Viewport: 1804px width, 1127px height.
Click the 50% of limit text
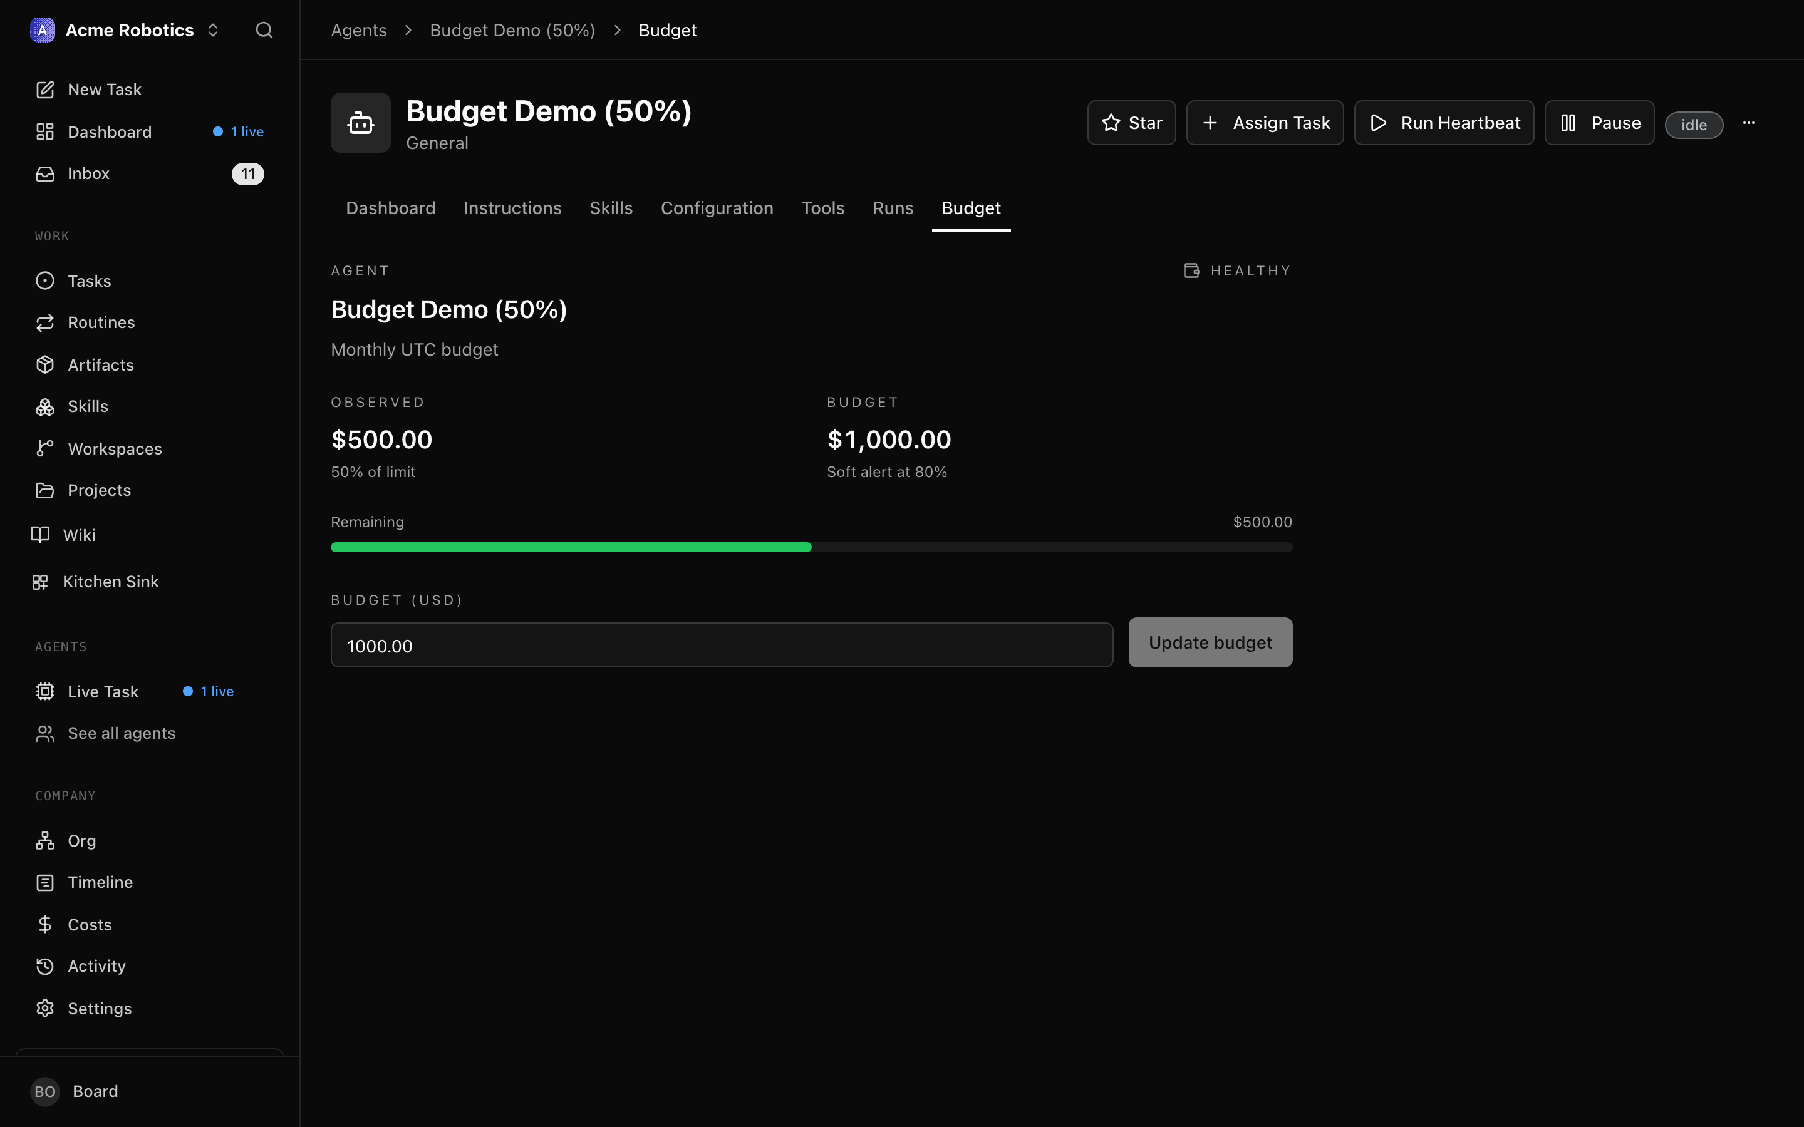coord(373,472)
